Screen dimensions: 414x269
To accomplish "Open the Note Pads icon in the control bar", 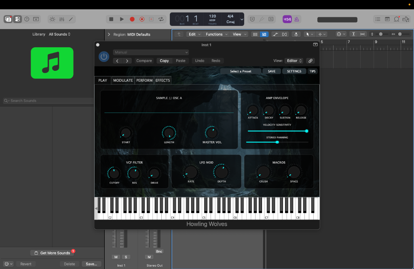I will 387,19.
